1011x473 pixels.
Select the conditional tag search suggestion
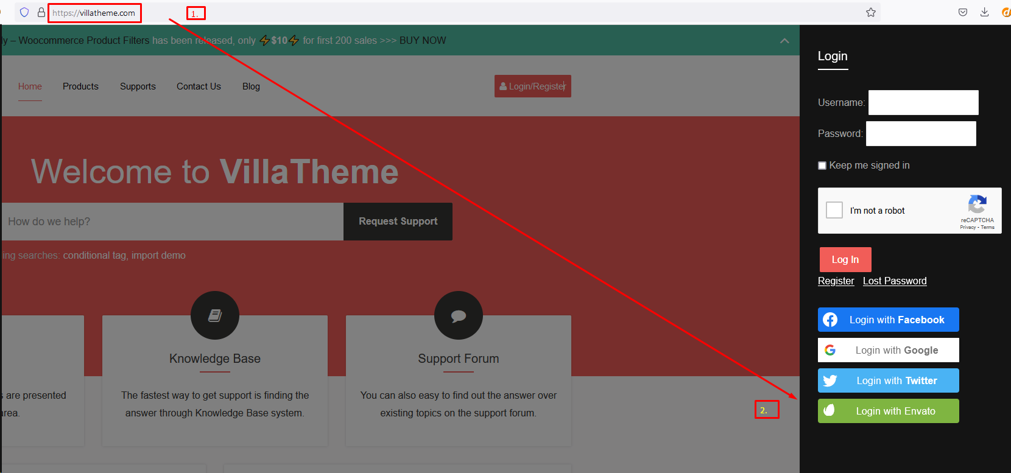click(94, 255)
